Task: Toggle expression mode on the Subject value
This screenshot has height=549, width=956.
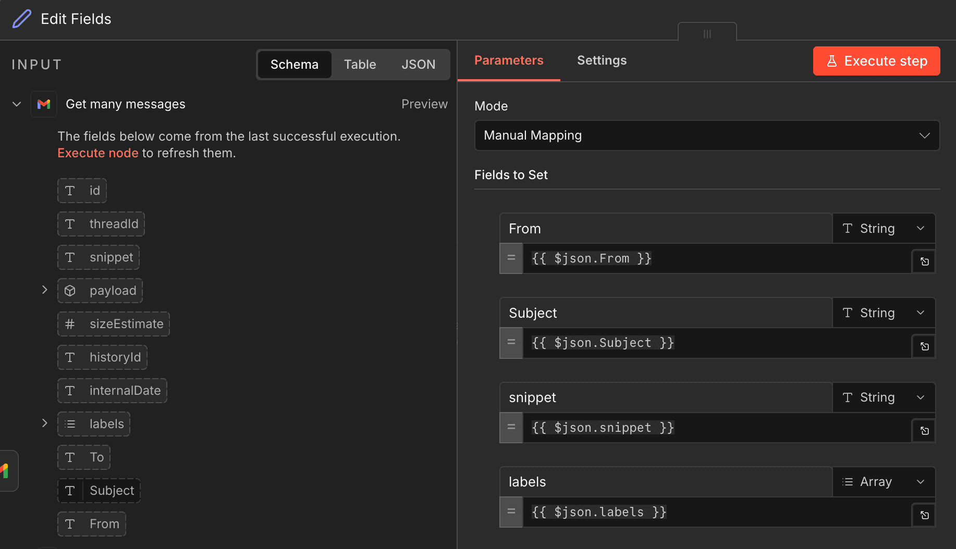Action: [511, 343]
